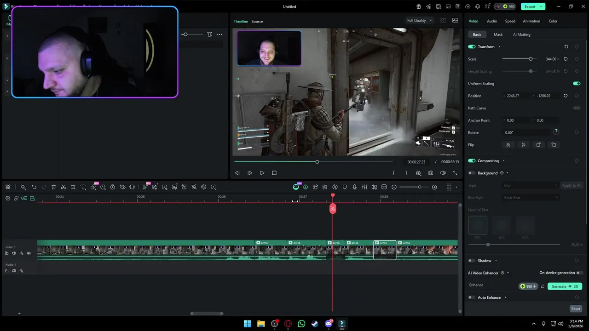Zoom out the timeline with minus icon
Image resolution: width=589 pixels, height=331 pixels.
(x=394, y=187)
